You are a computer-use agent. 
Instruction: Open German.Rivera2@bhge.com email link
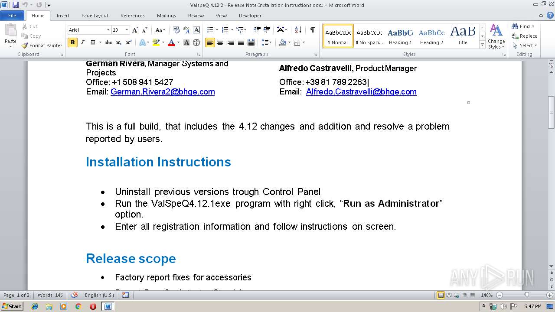[x=163, y=92]
